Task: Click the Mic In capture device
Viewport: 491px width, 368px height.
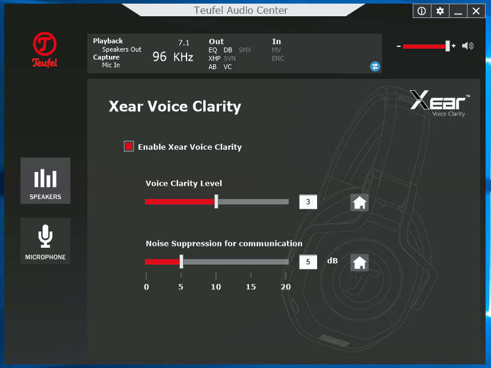Action: click(111, 65)
